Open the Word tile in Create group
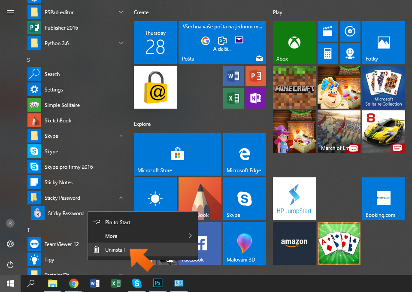The height and width of the screenshot is (292, 412). click(x=233, y=76)
